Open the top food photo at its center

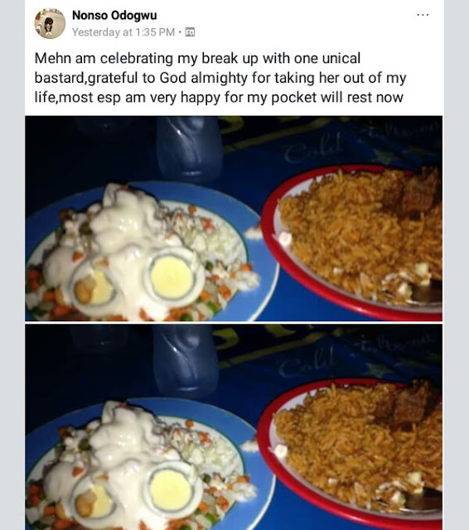234,219
